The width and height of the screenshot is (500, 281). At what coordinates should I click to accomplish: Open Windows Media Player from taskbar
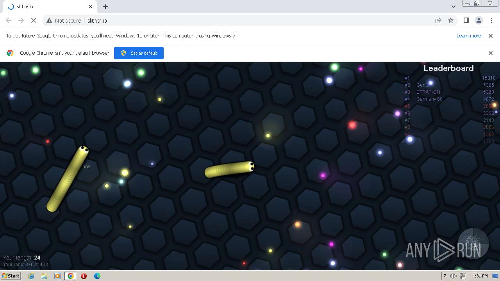click(x=57, y=276)
